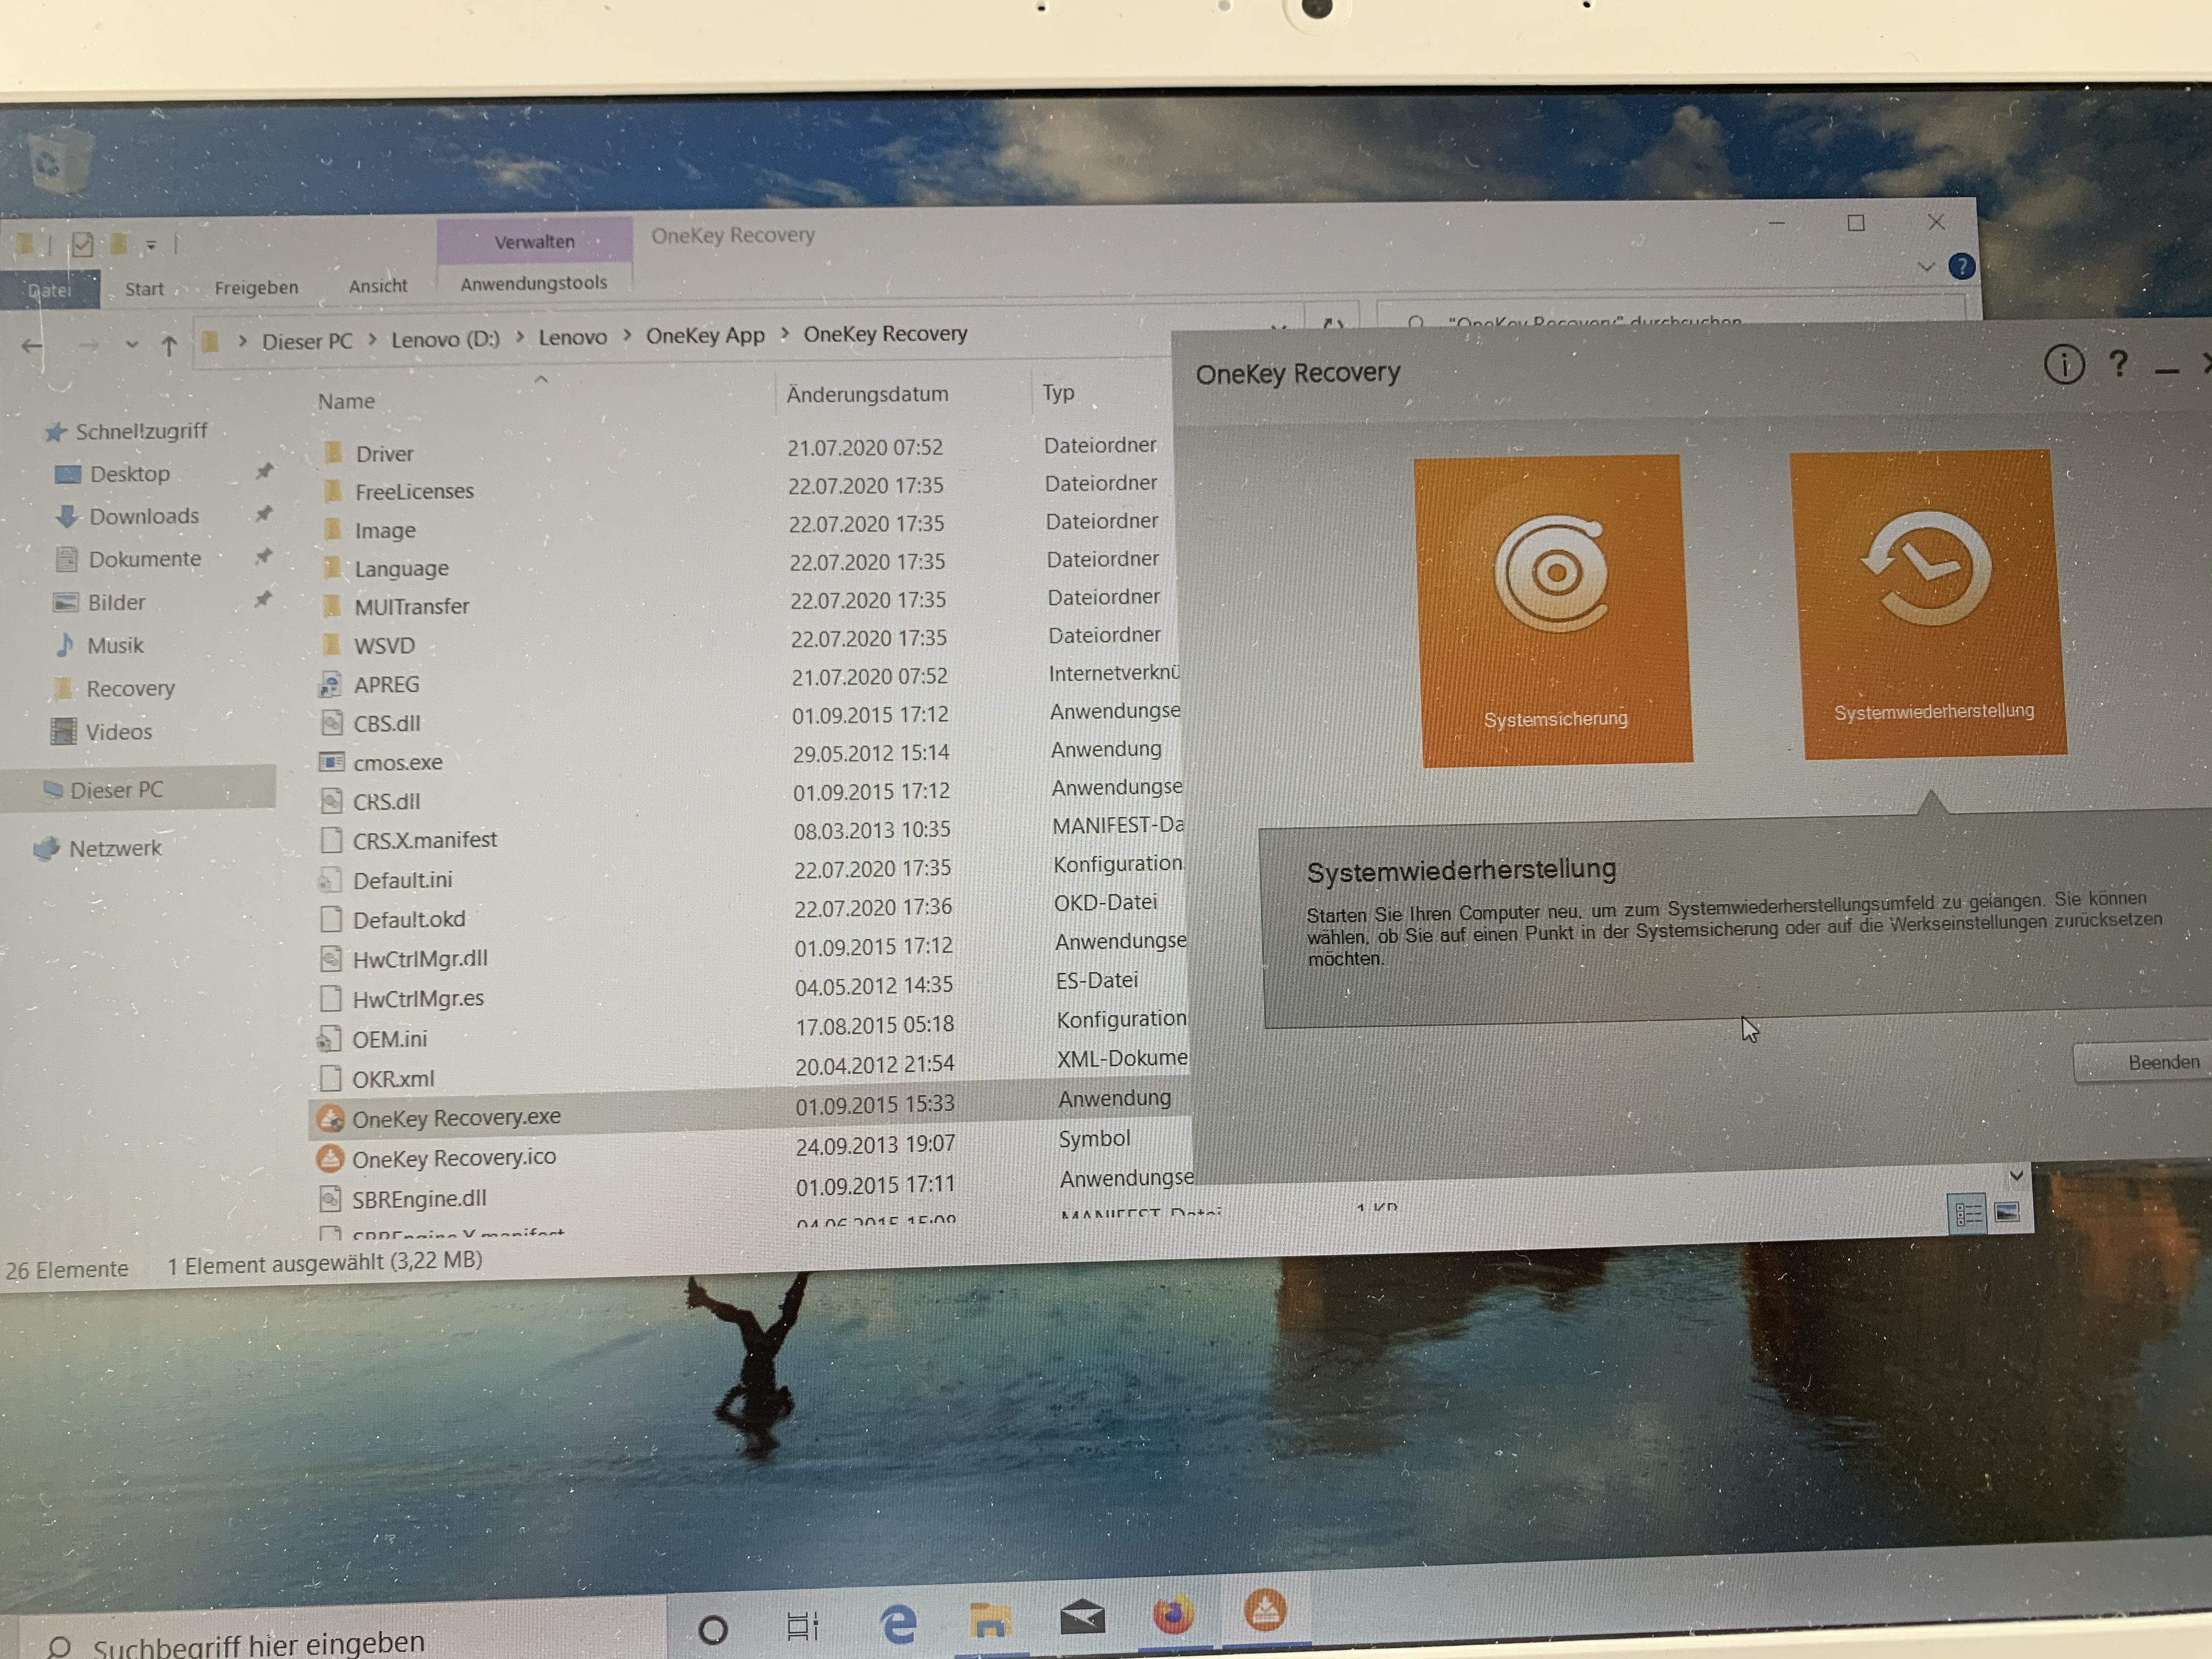
Task: Launch Firefox from the taskbar
Action: [x=1173, y=1615]
